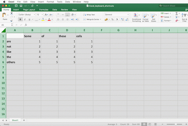Click the Format Painter brush icon
The width and height of the screenshot is (188, 126).
12,21
